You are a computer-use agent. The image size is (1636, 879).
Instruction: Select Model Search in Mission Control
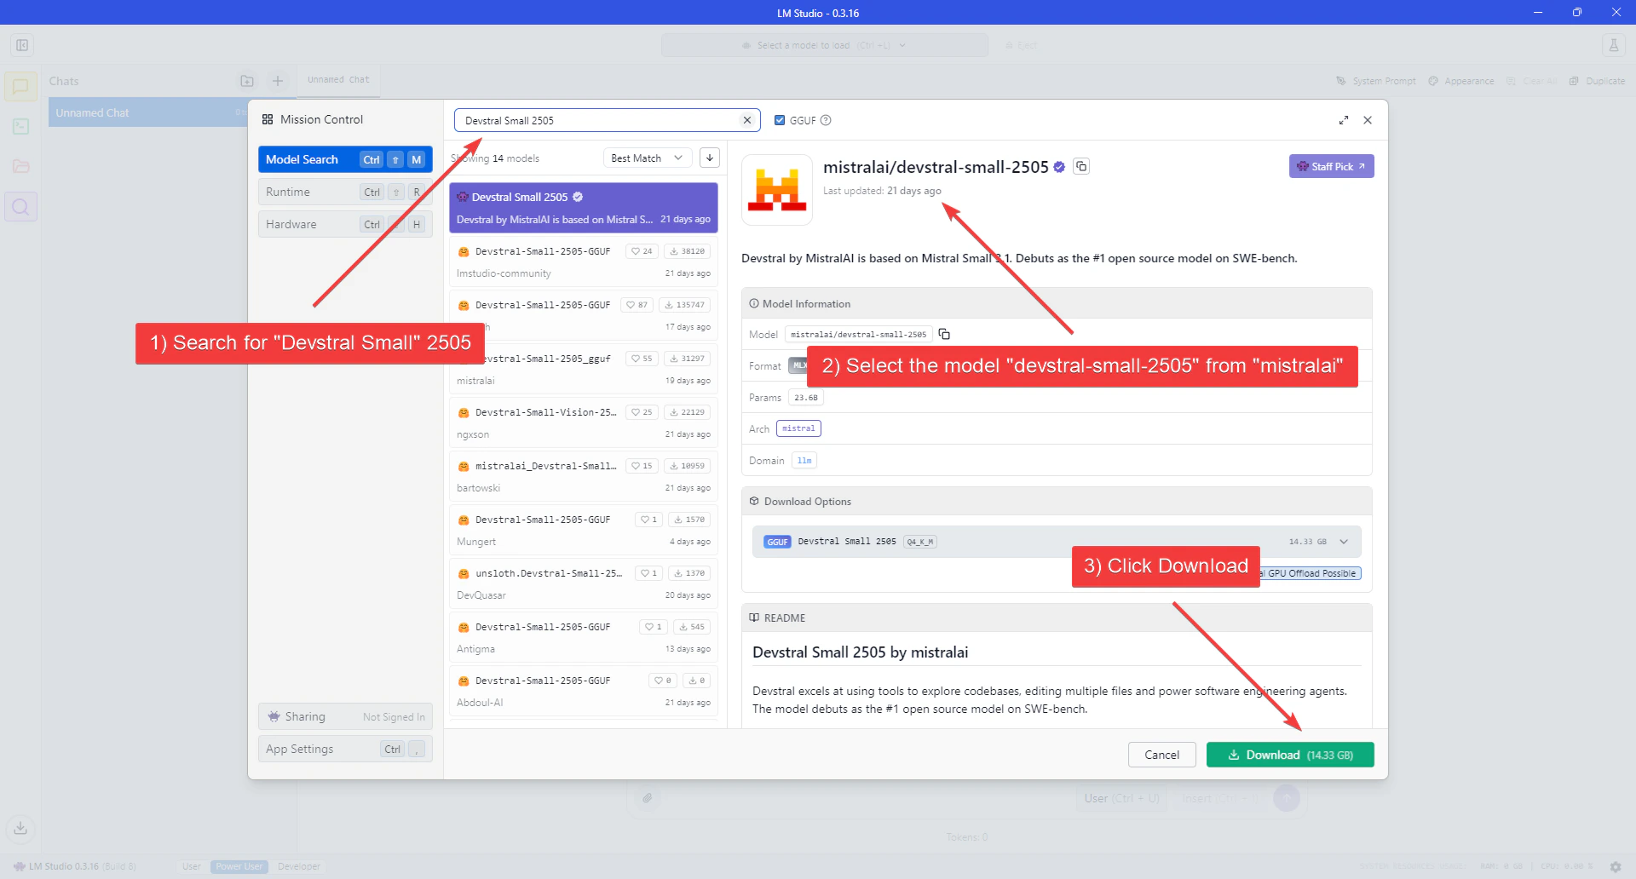click(345, 159)
